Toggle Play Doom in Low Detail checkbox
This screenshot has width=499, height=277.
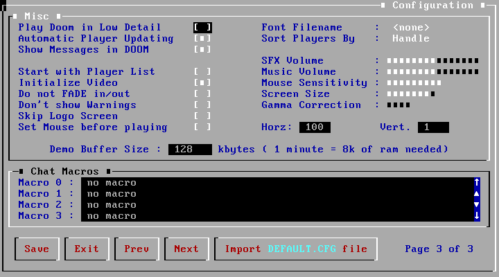click(x=202, y=28)
